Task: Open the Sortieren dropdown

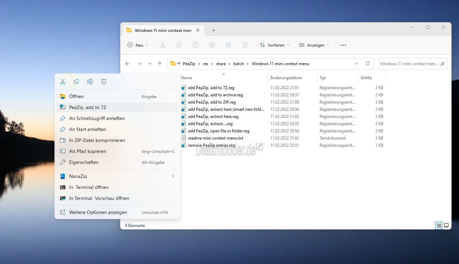Action: pyautogui.click(x=274, y=45)
